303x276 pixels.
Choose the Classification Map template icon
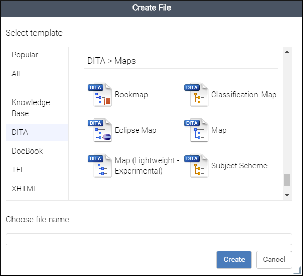(x=196, y=95)
